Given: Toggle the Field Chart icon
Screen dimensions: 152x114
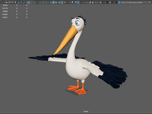Looking at the screenshot, I should (40, 2).
